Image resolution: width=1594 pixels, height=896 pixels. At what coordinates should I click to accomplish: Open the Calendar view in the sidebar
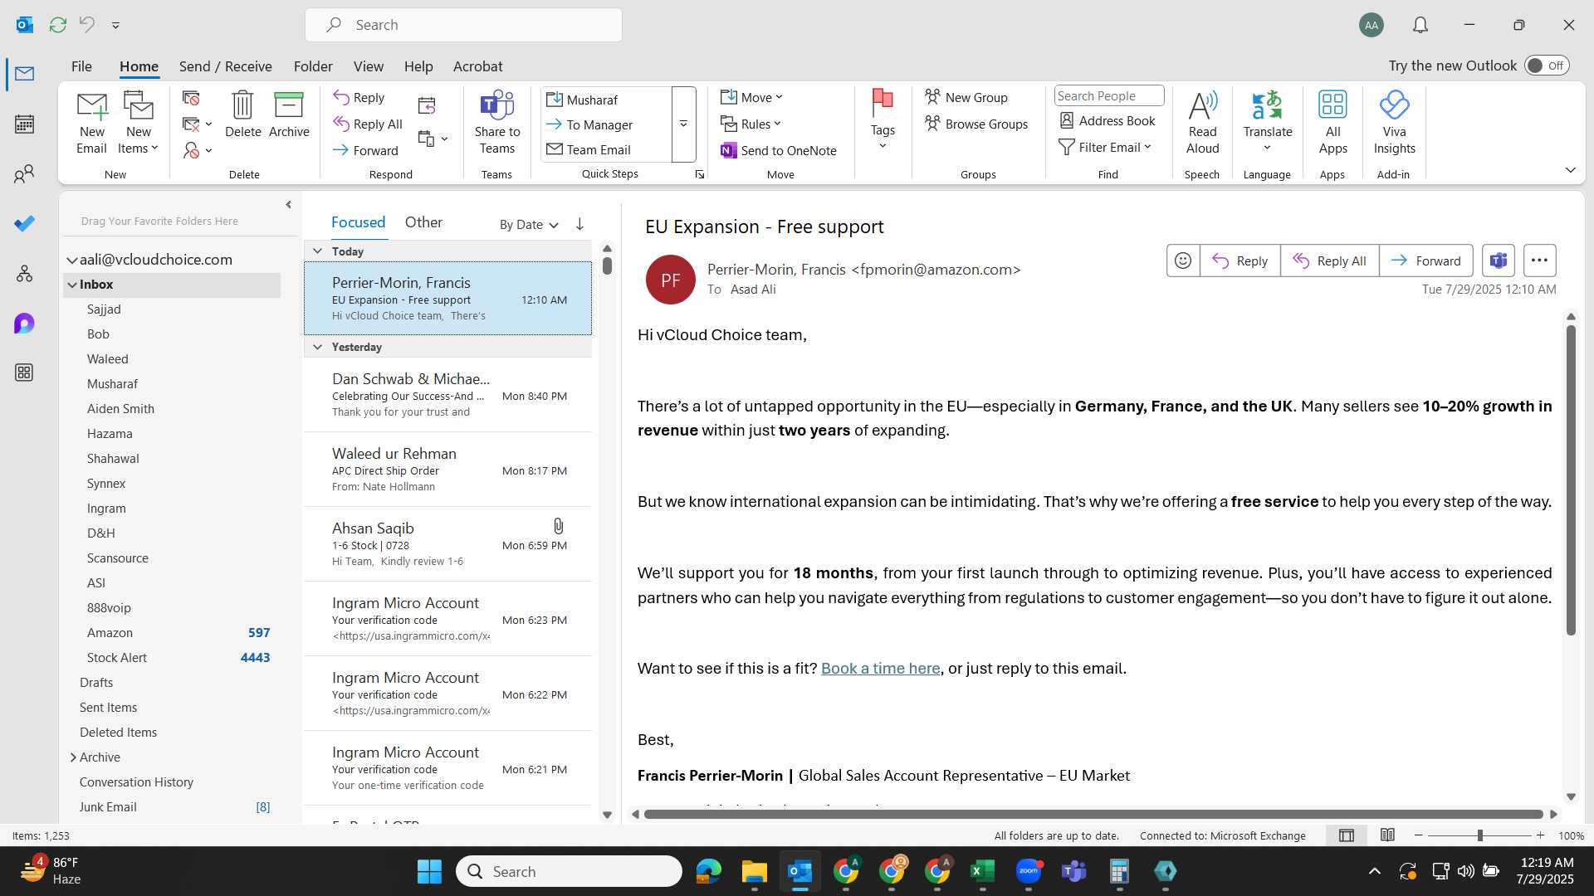[24, 124]
